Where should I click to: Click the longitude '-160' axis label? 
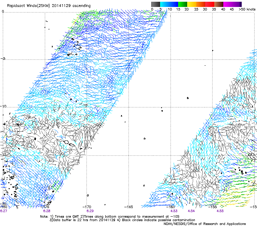171,207
